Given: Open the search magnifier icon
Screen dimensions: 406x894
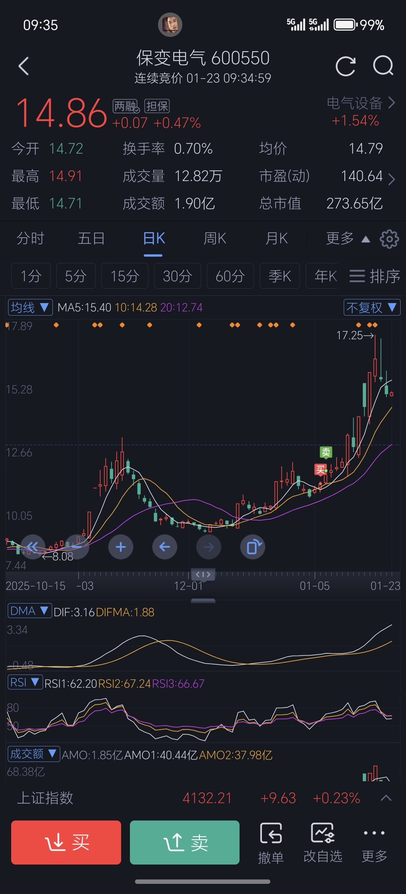Looking at the screenshot, I should (x=383, y=66).
